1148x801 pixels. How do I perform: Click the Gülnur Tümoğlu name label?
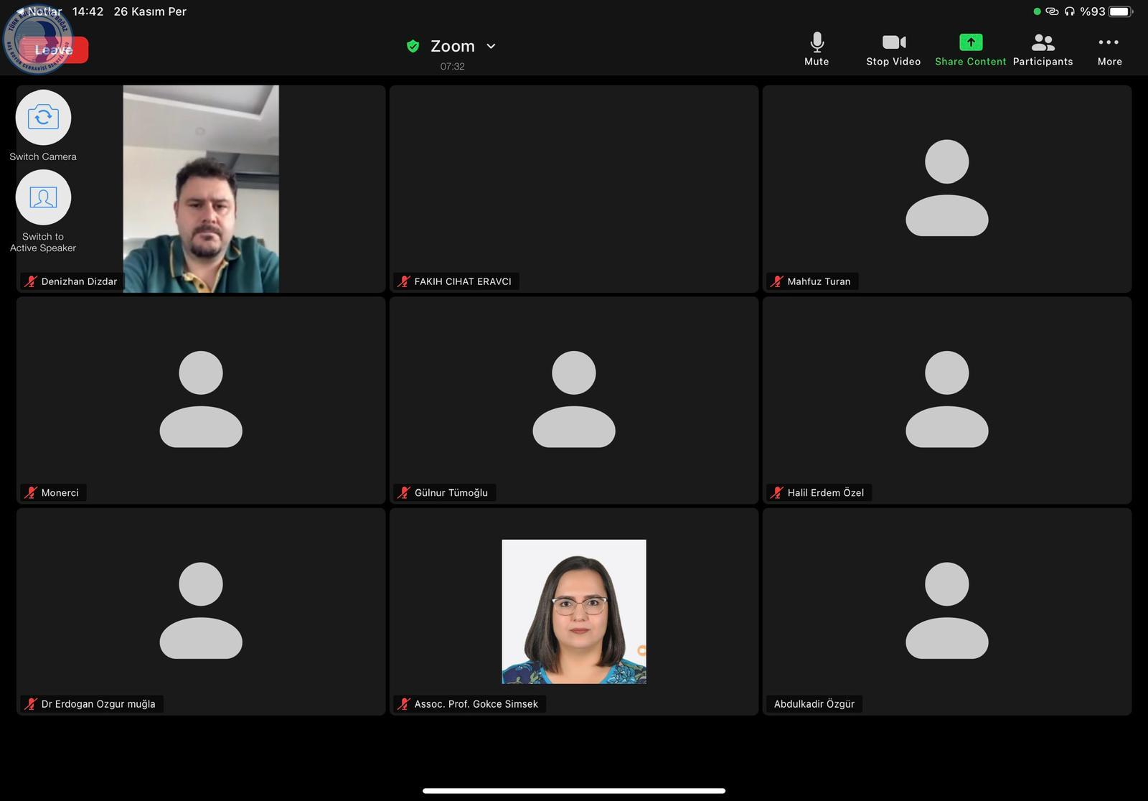[x=451, y=492]
